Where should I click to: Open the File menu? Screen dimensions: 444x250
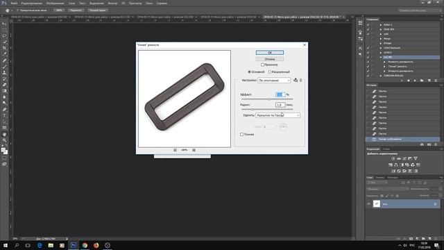14,3
